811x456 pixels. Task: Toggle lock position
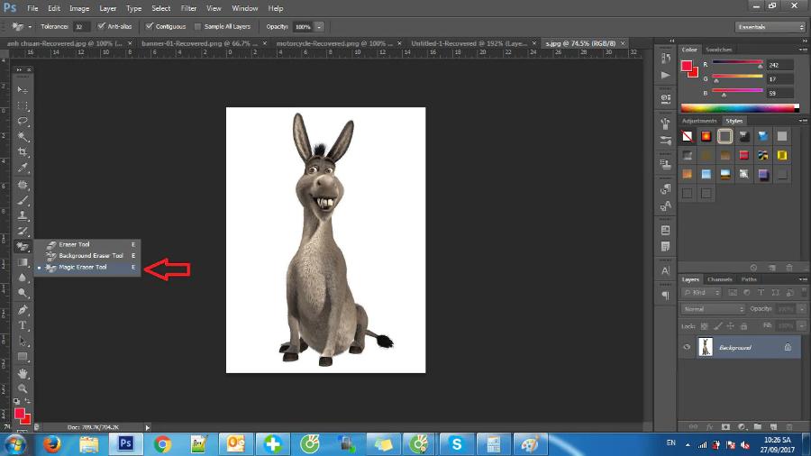(730, 326)
